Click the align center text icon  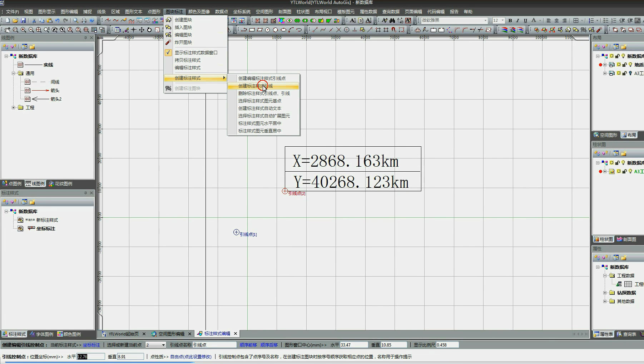pos(556,21)
